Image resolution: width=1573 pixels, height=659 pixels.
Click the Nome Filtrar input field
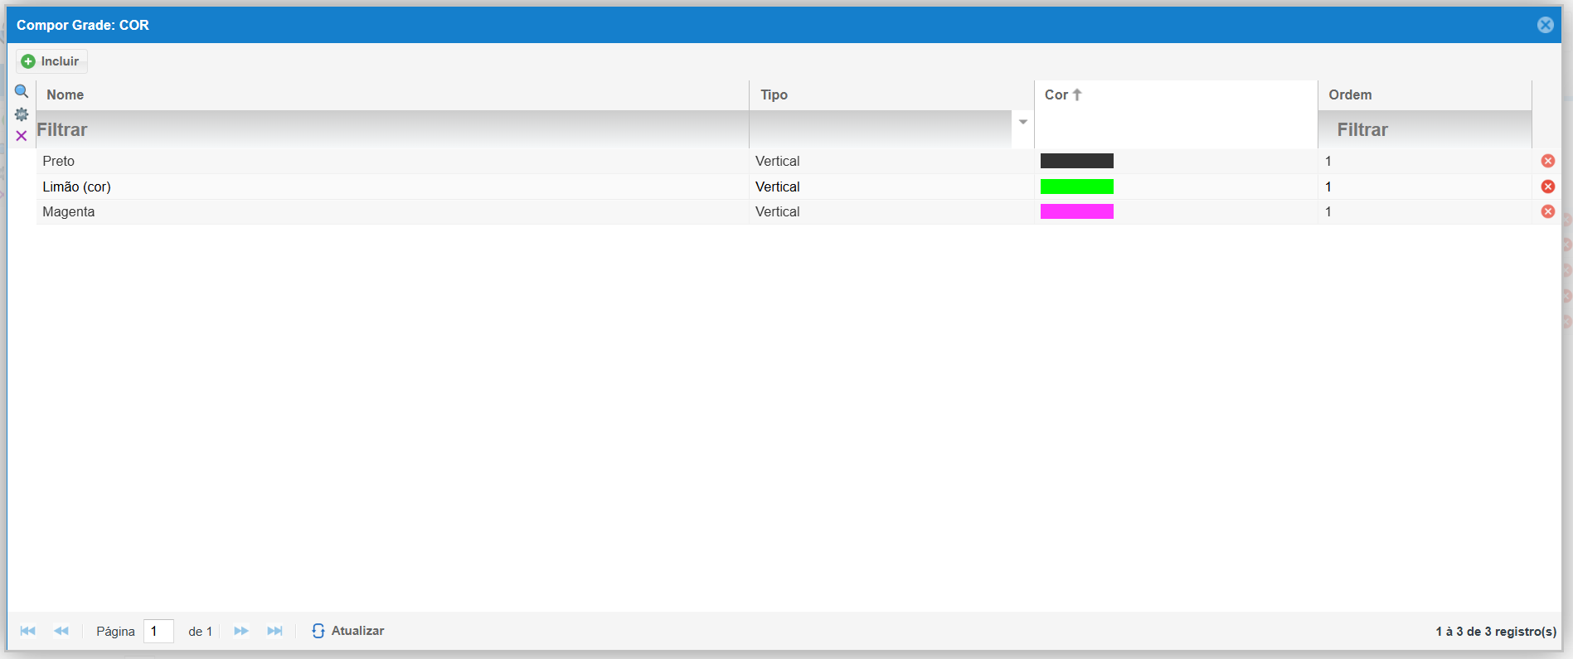390,130
